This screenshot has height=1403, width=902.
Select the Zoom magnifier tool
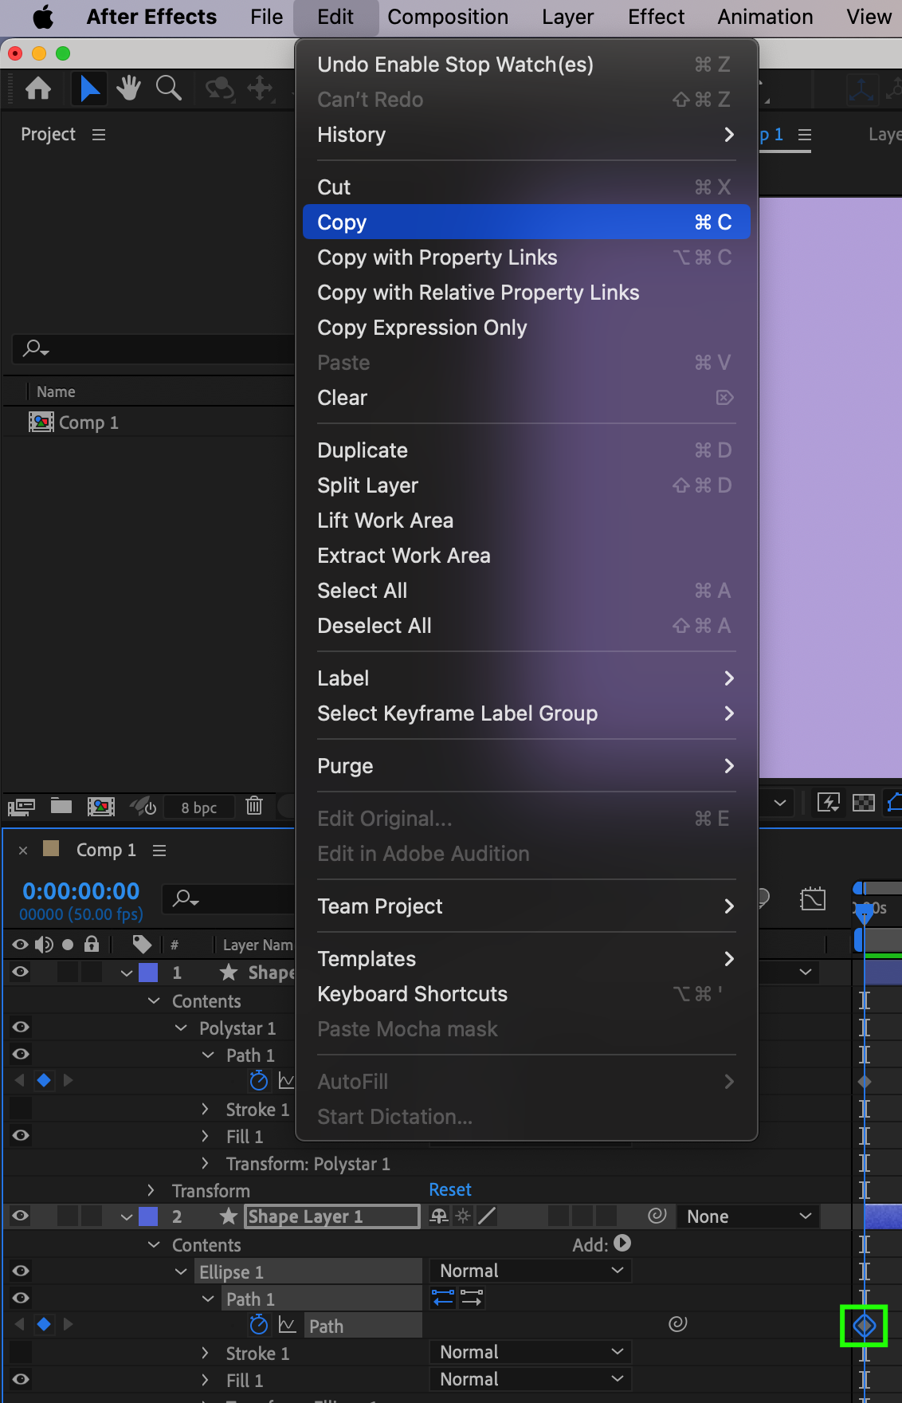coord(168,88)
